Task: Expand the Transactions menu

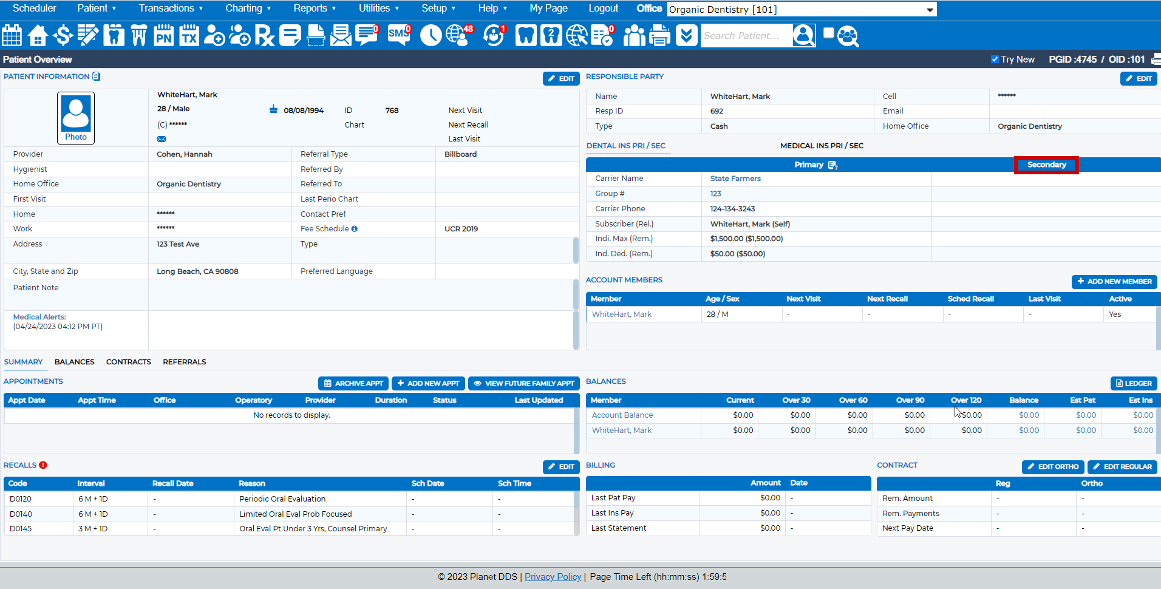Action: click(x=171, y=9)
